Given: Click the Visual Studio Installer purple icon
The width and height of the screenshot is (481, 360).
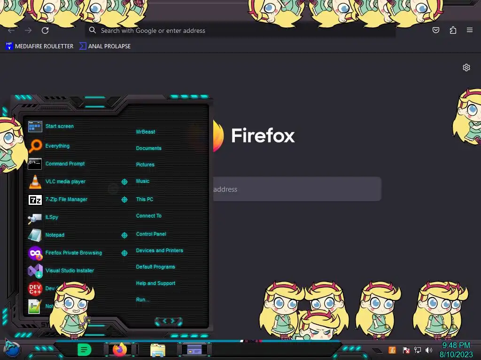Looking at the screenshot, I should click(35, 270).
